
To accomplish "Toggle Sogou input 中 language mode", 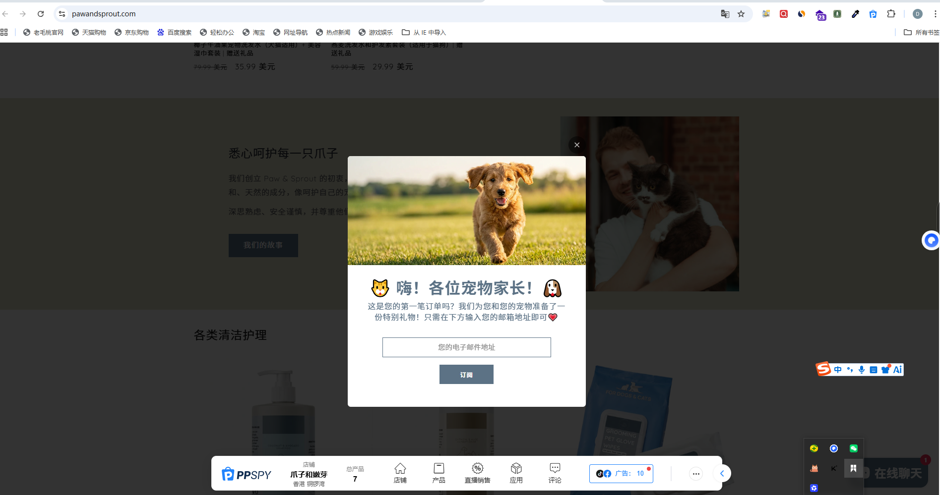I will coord(838,370).
